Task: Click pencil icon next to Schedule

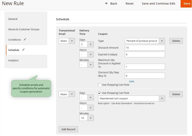Action: (23, 50)
